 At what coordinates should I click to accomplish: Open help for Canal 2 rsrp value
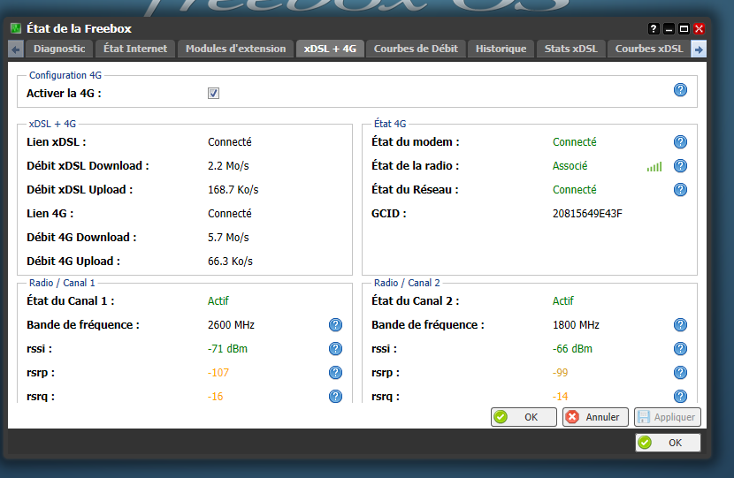coord(680,373)
